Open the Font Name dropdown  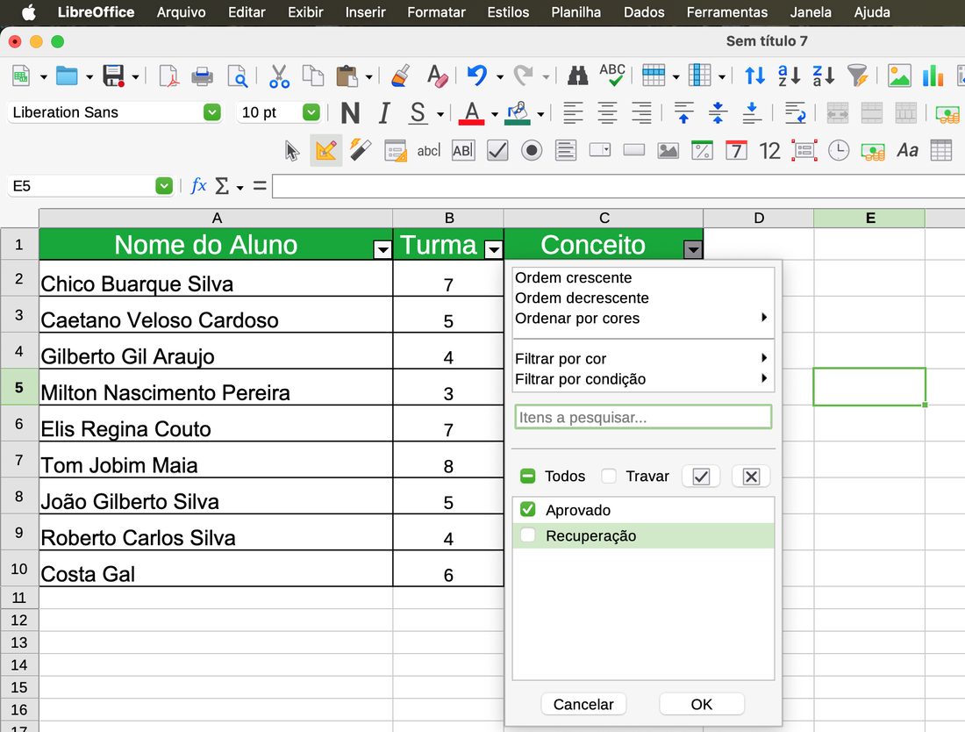click(211, 112)
